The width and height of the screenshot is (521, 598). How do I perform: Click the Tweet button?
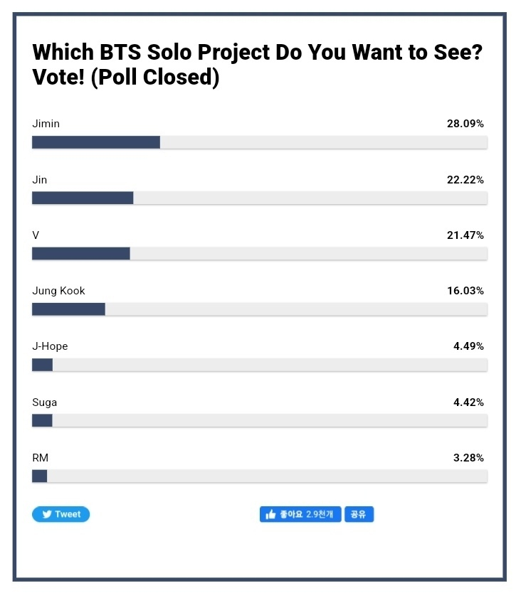pyautogui.click(x=60, y=514)
